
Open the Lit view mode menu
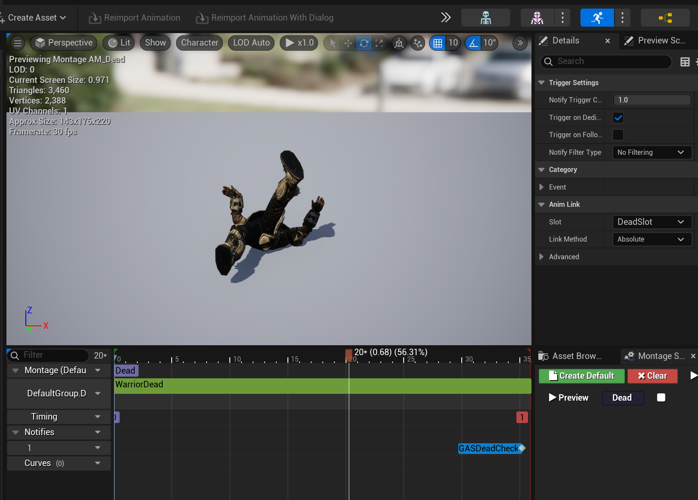(x=119, y=43)
